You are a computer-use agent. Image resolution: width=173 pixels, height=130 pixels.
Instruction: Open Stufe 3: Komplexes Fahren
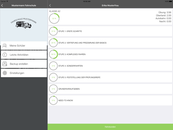[x=110, y=54]
